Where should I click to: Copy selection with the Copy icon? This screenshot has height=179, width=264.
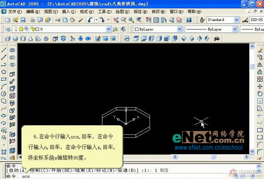(x=65, y=20)
